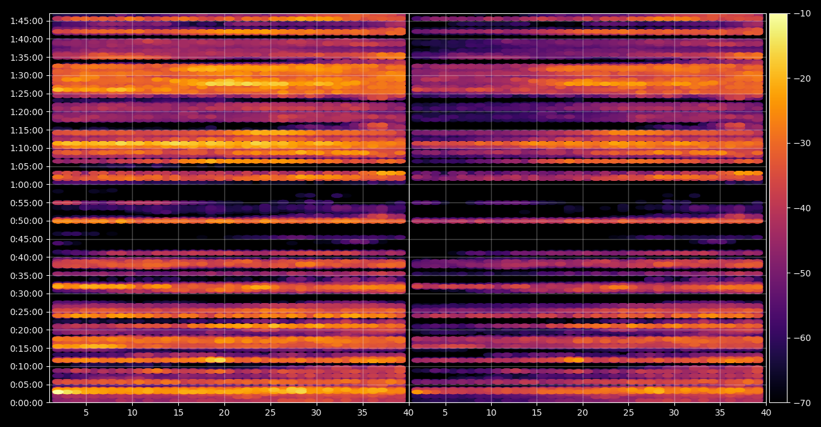This screenshot has width=821, height=427.
Task: Click the 0:25:00 y-axis label
Action: (27, 312)
